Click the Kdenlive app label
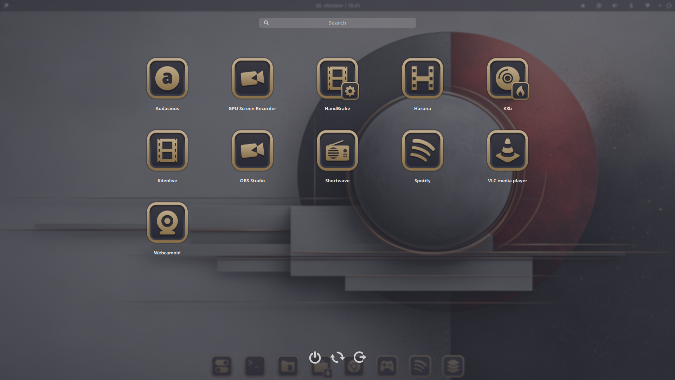Viewport: 675px width, 380px height. [167, 180]
